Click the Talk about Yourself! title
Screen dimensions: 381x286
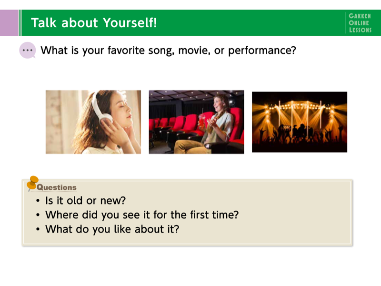94,23
